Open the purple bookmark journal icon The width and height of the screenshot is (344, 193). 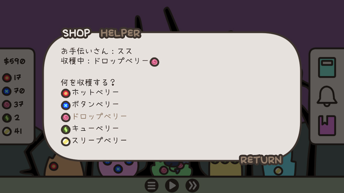[x=327, y=126]
